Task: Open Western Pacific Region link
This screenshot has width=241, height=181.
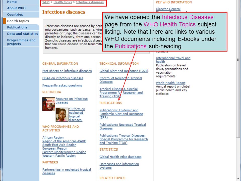Action: [59, 156]
